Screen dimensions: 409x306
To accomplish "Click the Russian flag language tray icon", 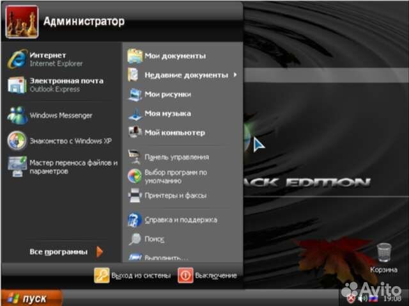I will [374, 298].
